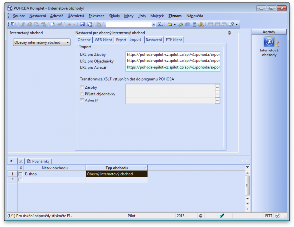This screenshot has height=227, width=294.
Task: Tick the checkbox in the E-shop row
Action: (20, 174)
